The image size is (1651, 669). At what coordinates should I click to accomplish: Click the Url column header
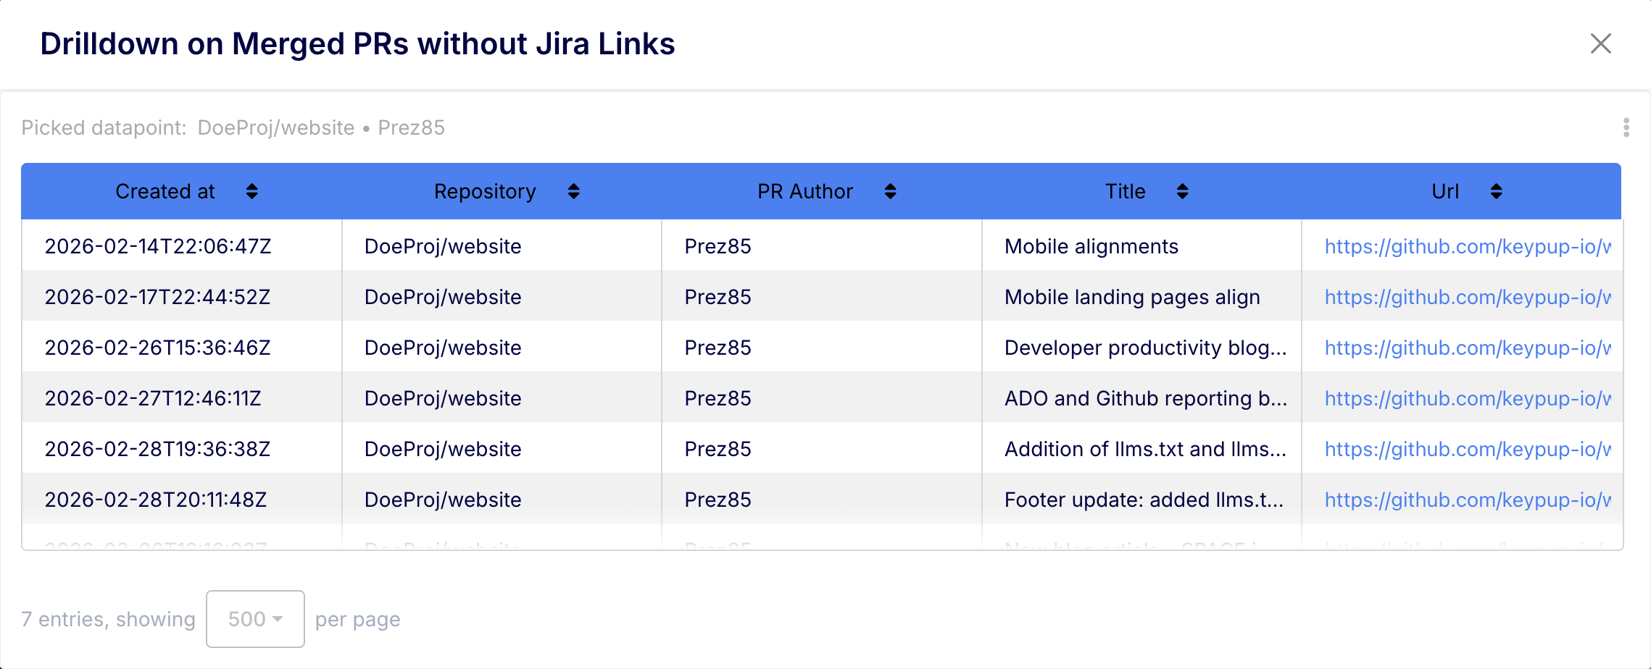click(1445, 191)
